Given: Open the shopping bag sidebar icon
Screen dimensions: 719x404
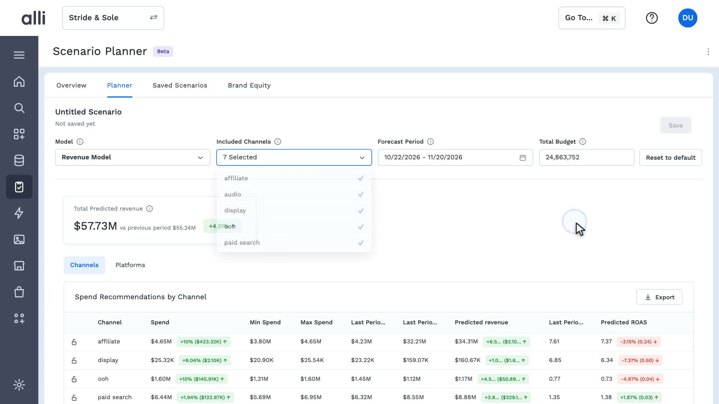Looking at the screenshot, I should coord(19,292).
